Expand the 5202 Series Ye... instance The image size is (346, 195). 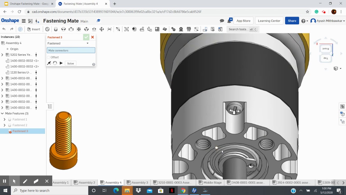pos(2,55)
